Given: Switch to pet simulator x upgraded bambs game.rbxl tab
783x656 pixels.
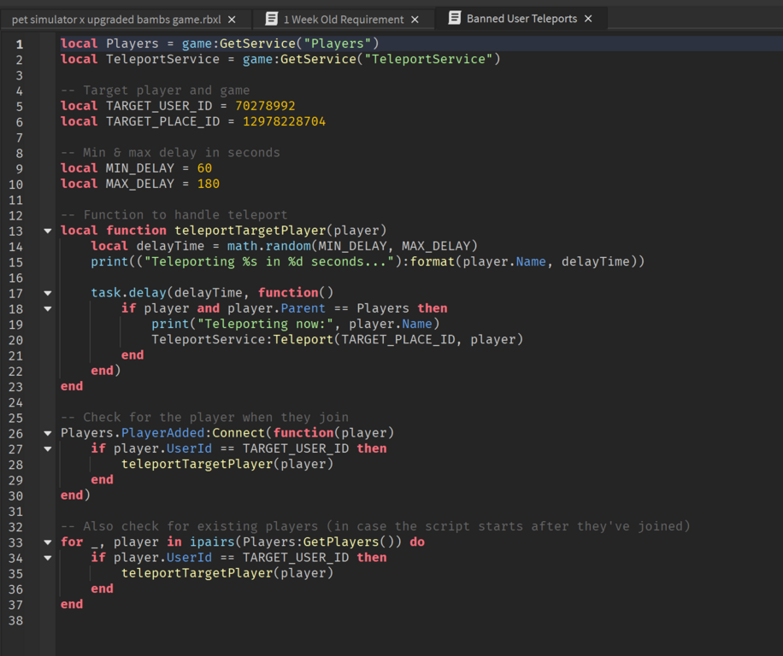Looking at the screenshot, I should pyautogui.click(x=115, y=19).
